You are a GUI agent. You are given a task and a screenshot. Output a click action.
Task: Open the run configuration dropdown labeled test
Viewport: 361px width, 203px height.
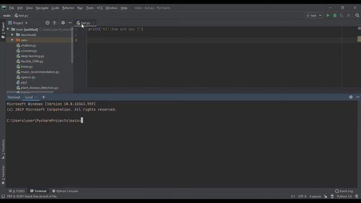point(314,16)
